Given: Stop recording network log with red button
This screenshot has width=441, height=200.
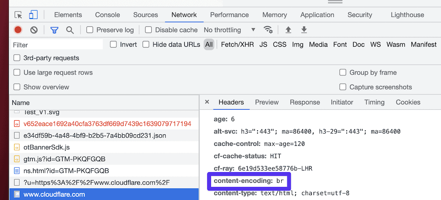Looking at the screenshot, I should pyautogui.click(x=18, y=30).
